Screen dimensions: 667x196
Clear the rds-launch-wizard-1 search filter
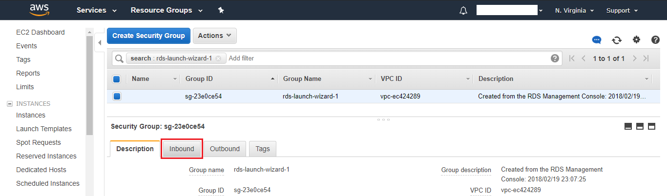point(218,59)
